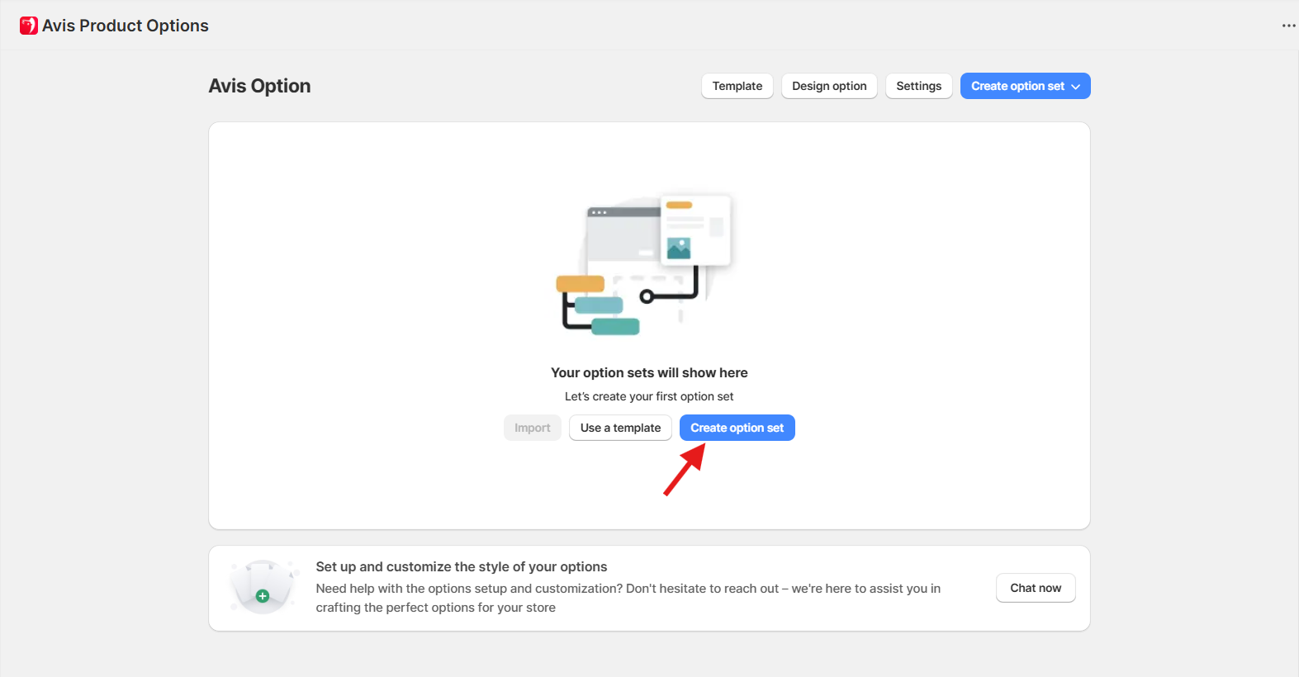The image size is (1299, 677).
Task: Click the "Set up and customize" card heading
Action: (461, 566)
